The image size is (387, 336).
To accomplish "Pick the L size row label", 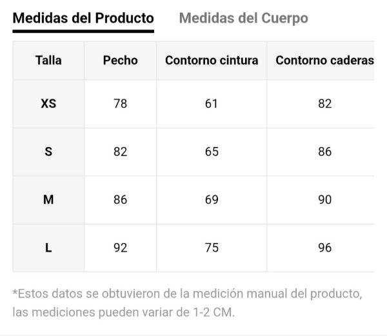I will [48, 248].
